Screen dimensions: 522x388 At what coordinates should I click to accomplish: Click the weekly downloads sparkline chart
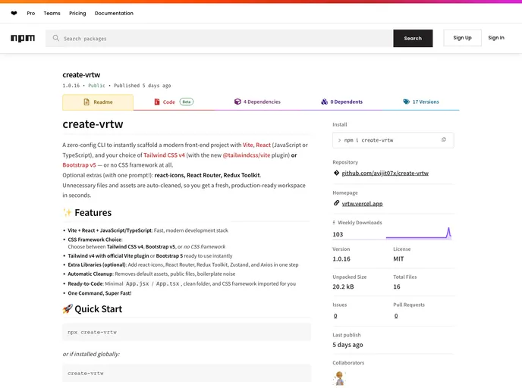419,233
